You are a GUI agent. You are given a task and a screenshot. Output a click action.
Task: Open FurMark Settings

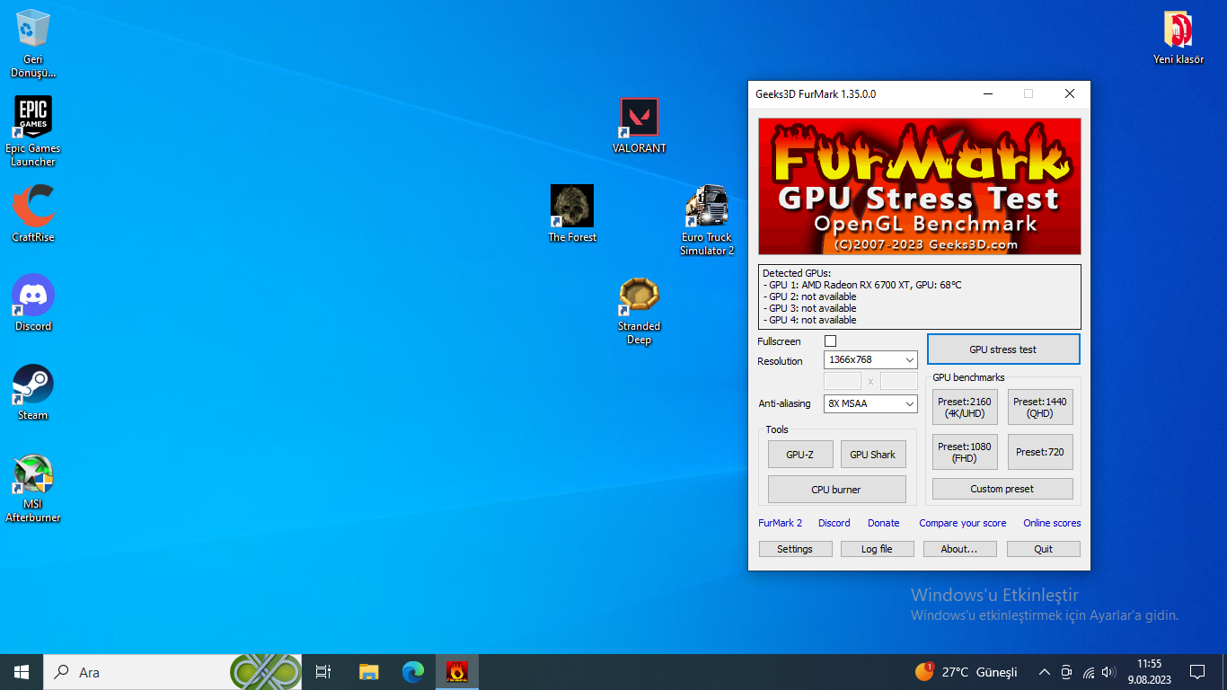tap(795, 549)
